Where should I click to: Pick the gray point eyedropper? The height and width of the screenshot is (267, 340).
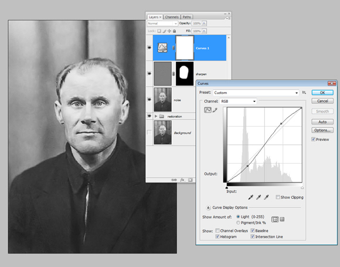(259, 197)
